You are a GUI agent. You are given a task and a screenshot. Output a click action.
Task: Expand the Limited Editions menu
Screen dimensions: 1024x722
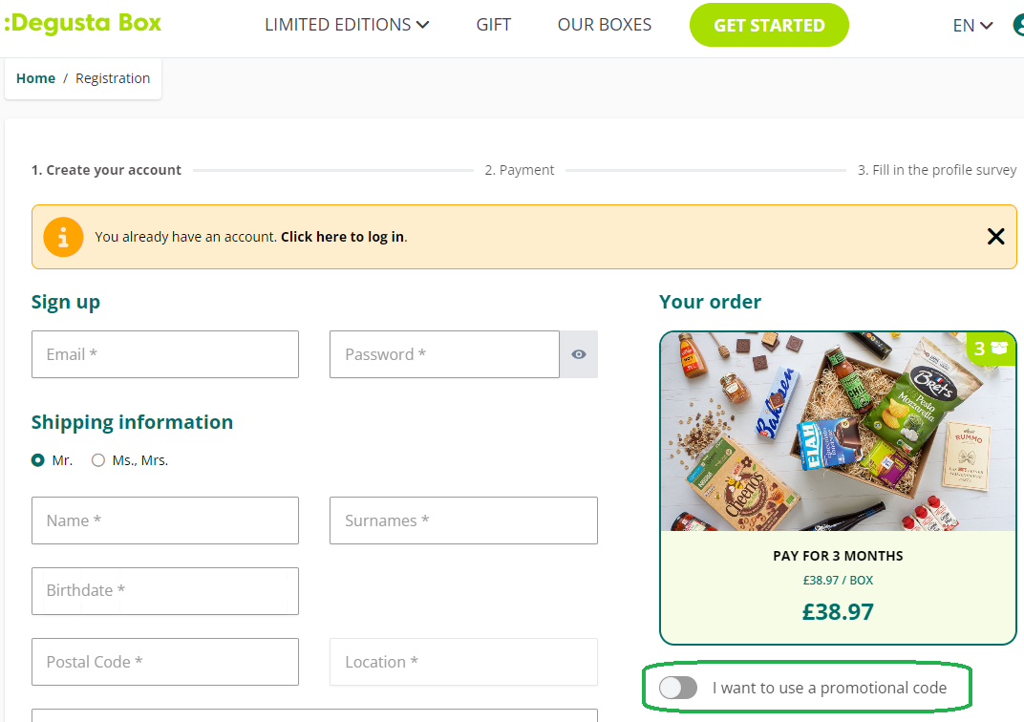click(x=347, y=25)
